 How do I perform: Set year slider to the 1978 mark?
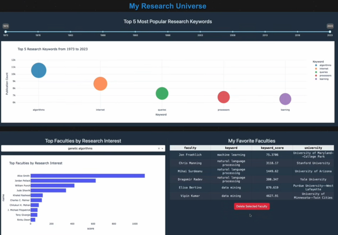38,32
